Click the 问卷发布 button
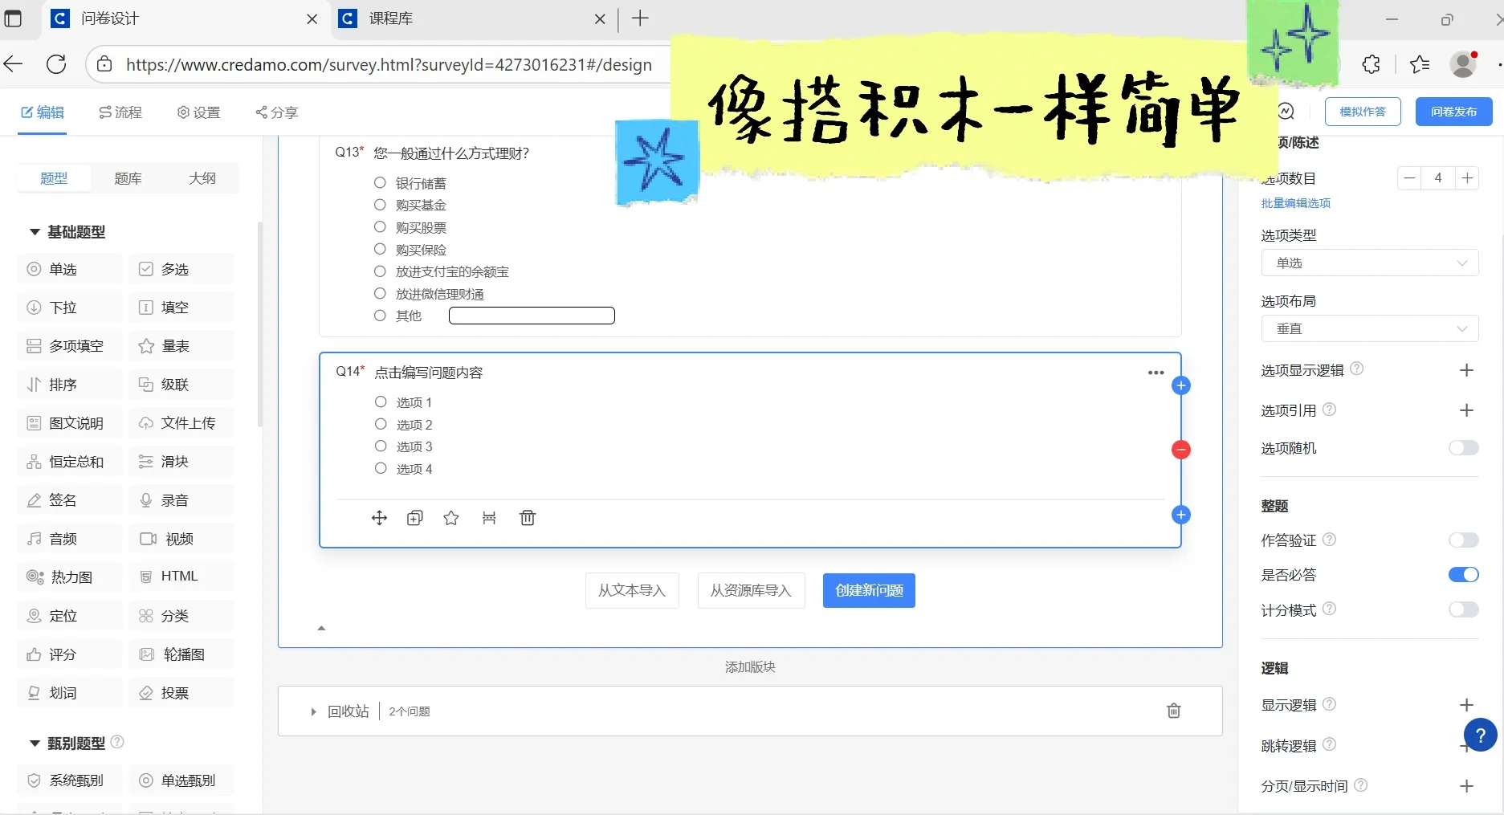 click(1453, 112)
